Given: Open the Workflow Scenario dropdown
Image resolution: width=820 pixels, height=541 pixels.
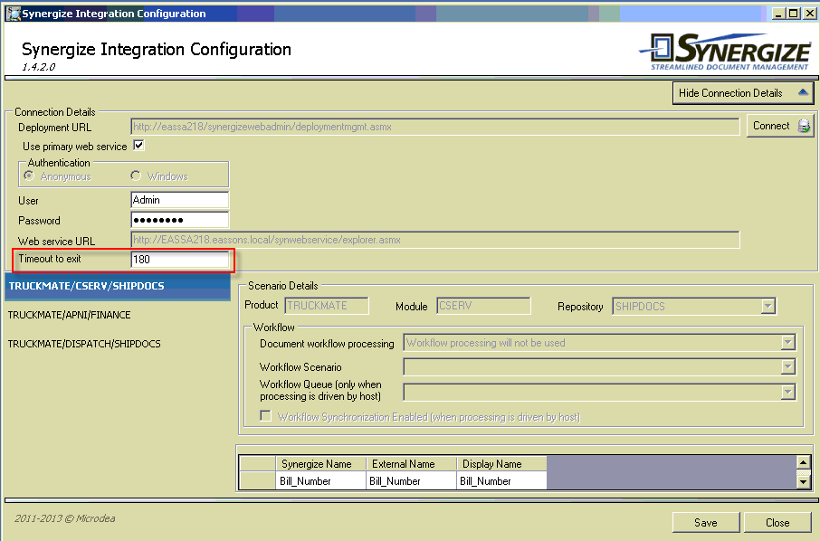Looking at the screenshot, I should click(787, 367).
